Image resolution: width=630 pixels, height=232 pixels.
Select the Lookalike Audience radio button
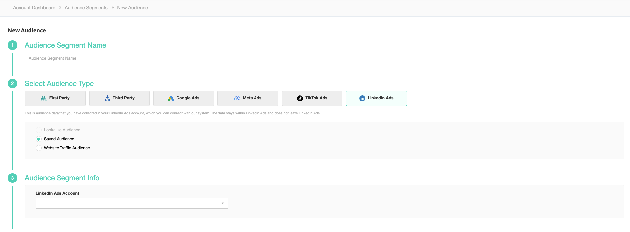pos(39,130)
